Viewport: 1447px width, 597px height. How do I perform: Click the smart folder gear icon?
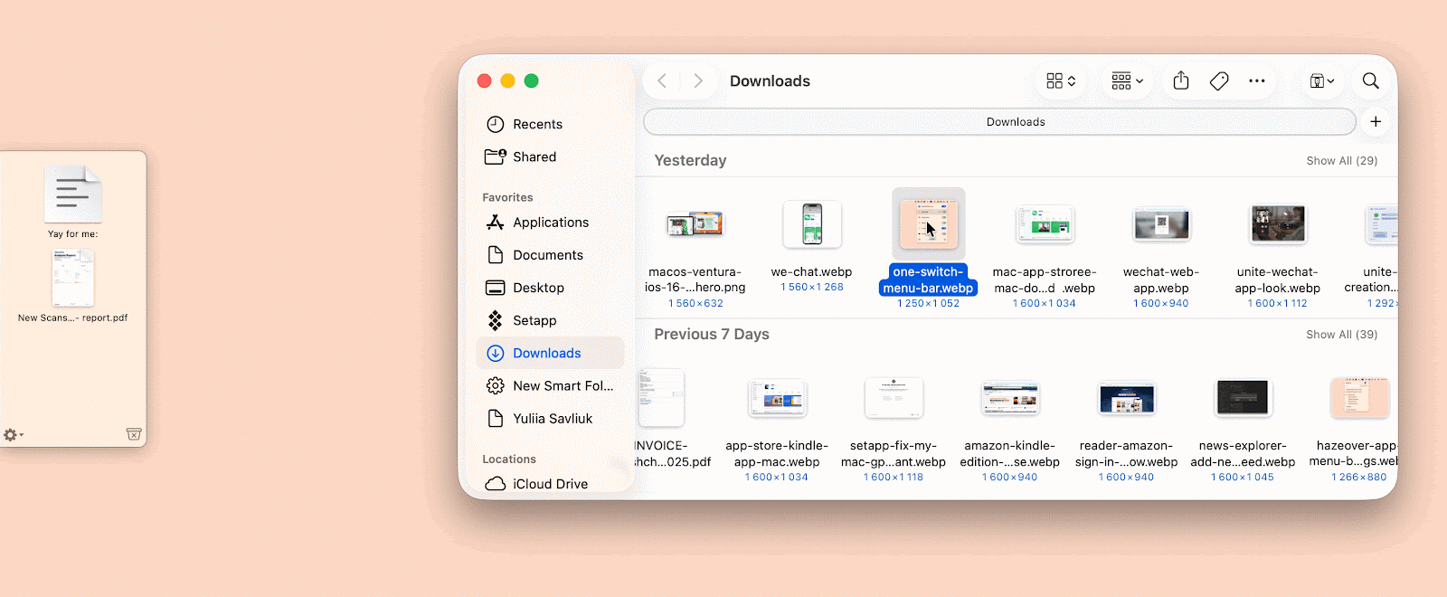pyautogui.click(x=496, y=385)
